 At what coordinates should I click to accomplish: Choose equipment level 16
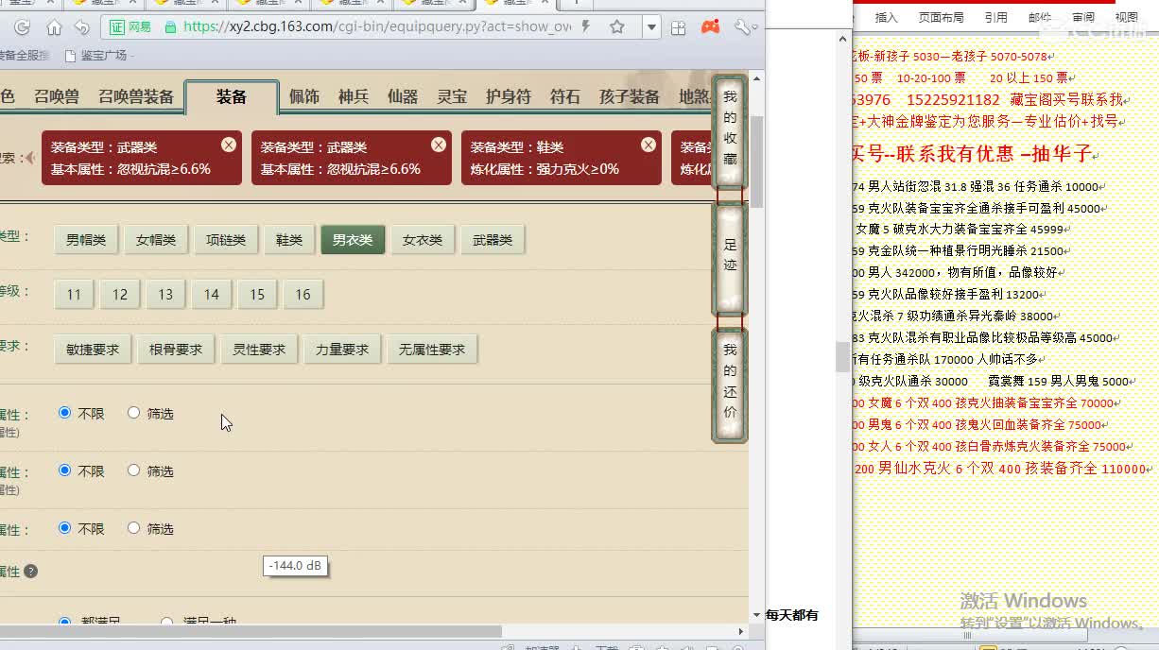click(x=303, y=295)
